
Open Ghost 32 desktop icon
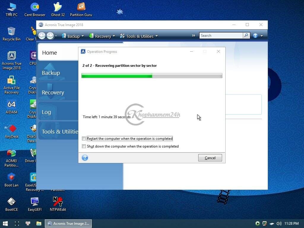pos(58,9)
